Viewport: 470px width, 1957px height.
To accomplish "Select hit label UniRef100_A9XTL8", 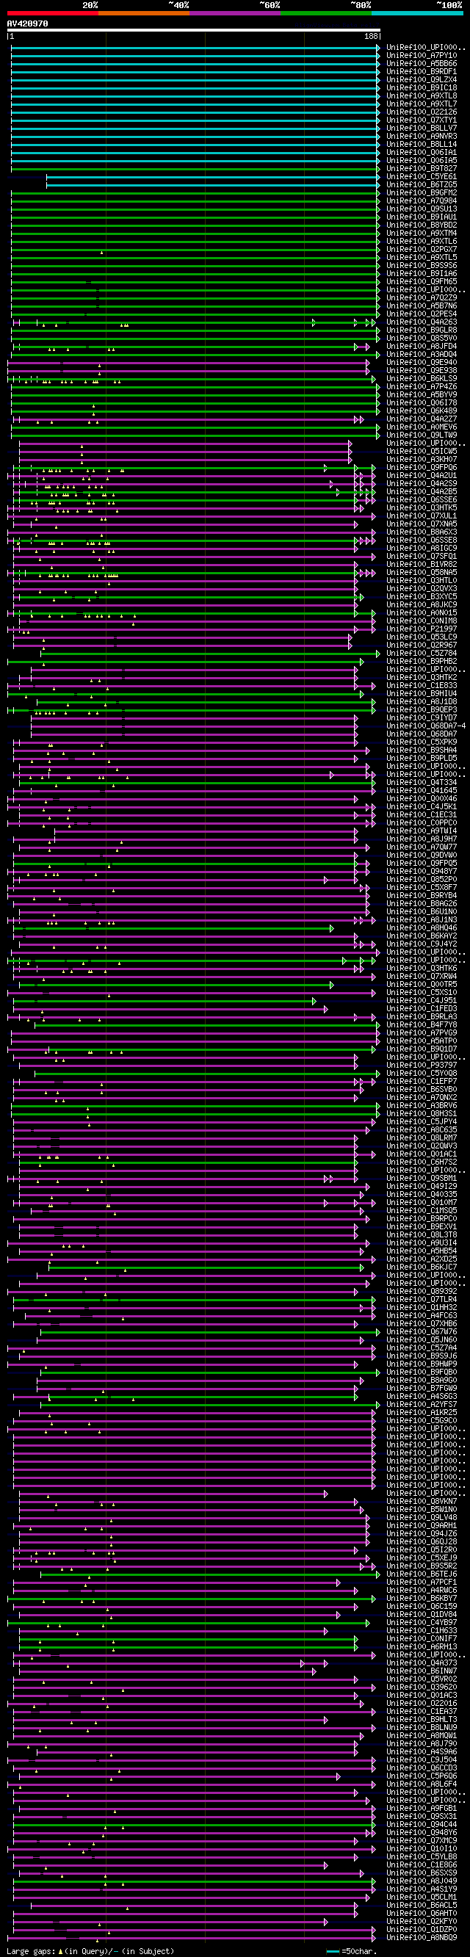I will (x=422, y=95).
